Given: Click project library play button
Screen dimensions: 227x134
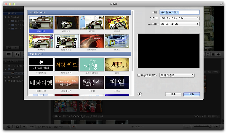Looking at the screenshot, I should tap(16, 48).
